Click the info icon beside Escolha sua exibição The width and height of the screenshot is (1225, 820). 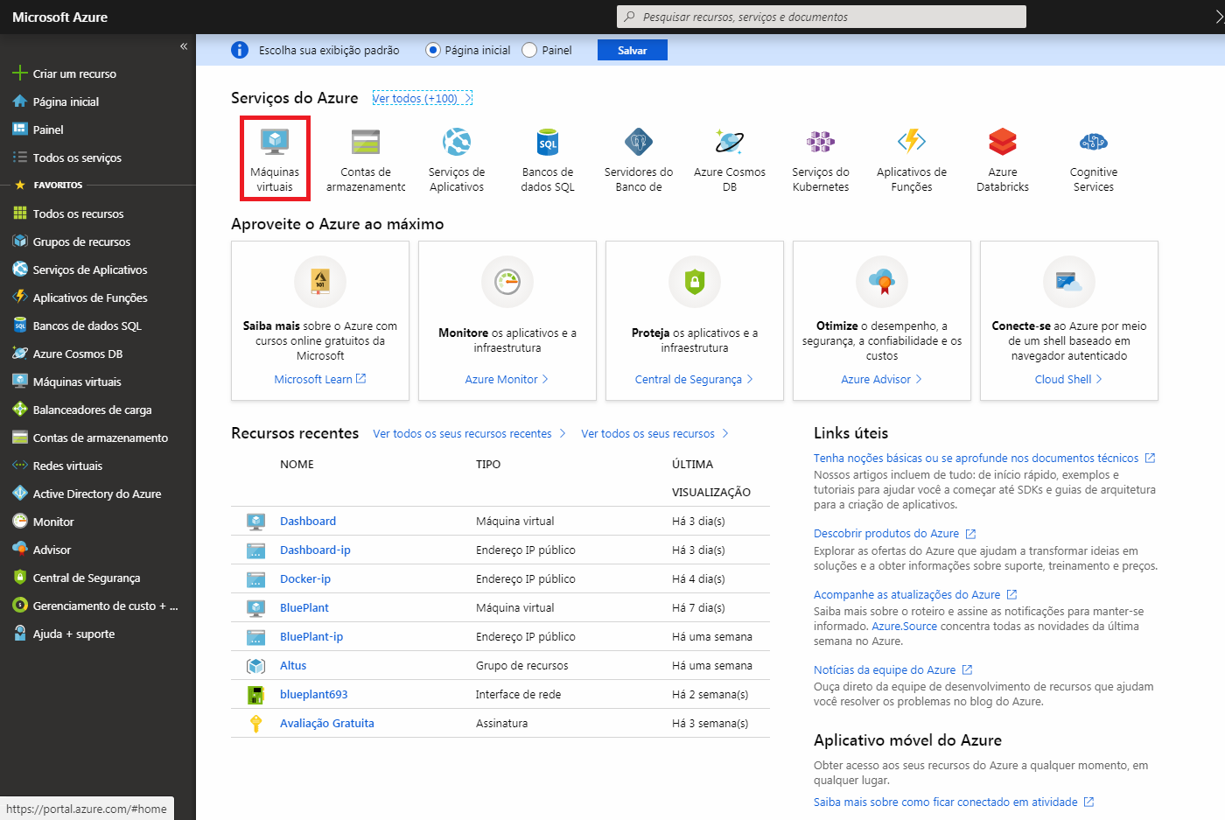pyautogui.click(x=240, y=50)
